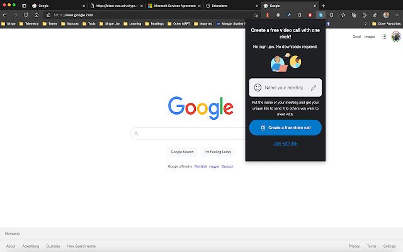Switch Google to Română language

(x=200, y=166)
